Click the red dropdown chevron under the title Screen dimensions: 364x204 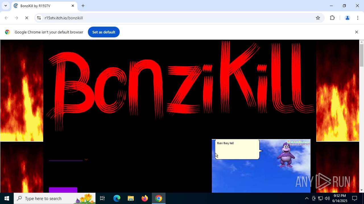pos(86,160)
